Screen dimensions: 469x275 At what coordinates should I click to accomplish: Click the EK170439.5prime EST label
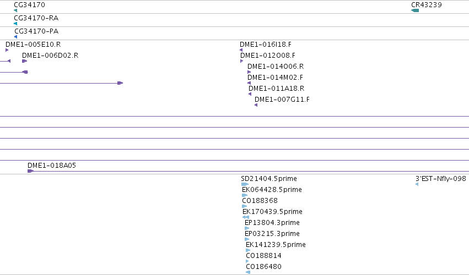272,212
